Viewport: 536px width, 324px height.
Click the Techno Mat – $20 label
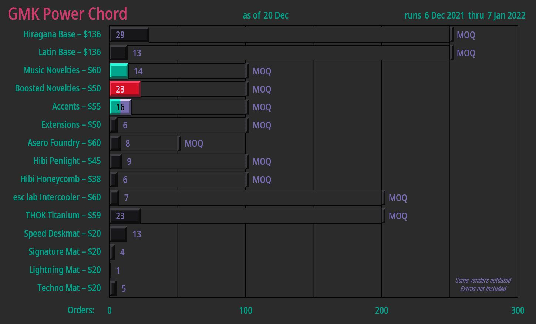click(69, 288)
